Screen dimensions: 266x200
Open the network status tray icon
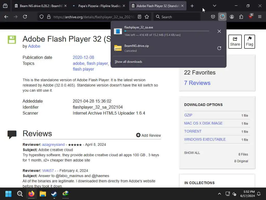pyautogui.click(x=228, y=194)
